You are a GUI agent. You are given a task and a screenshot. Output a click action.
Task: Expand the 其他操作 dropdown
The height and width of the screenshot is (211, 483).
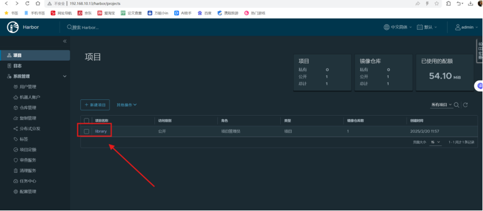(126, 105)
